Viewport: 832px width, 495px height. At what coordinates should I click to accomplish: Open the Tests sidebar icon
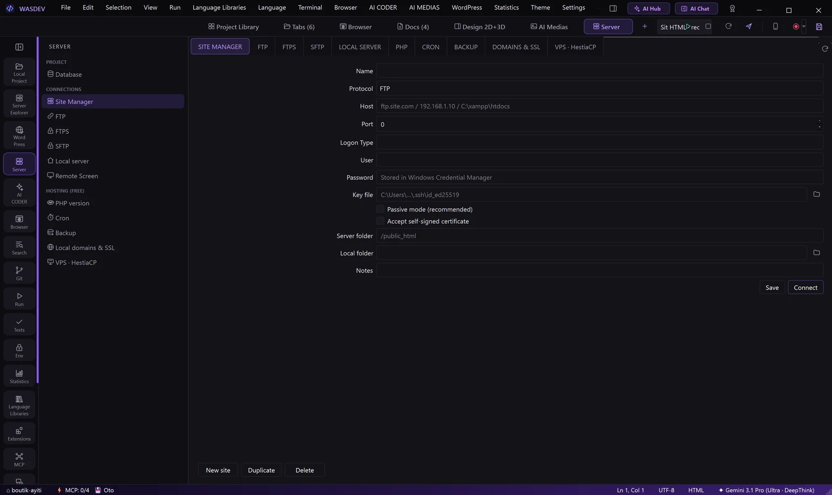tap(19, 325)
